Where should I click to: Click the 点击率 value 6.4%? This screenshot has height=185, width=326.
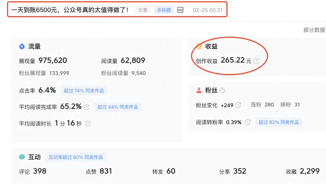point(47,90)
